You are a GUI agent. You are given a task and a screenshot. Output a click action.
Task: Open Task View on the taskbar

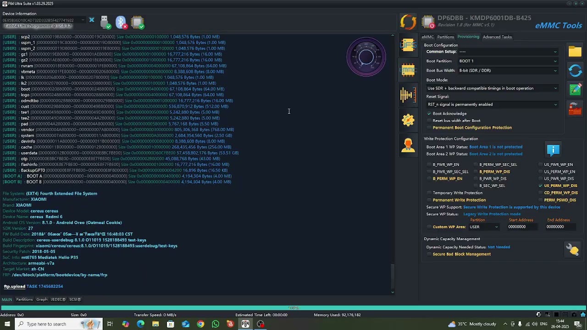pos(110,324)
